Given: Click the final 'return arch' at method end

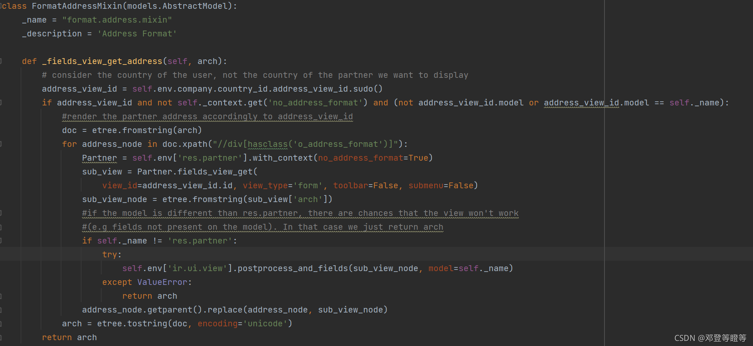Looking at the screenshot, I should point(69,337).
